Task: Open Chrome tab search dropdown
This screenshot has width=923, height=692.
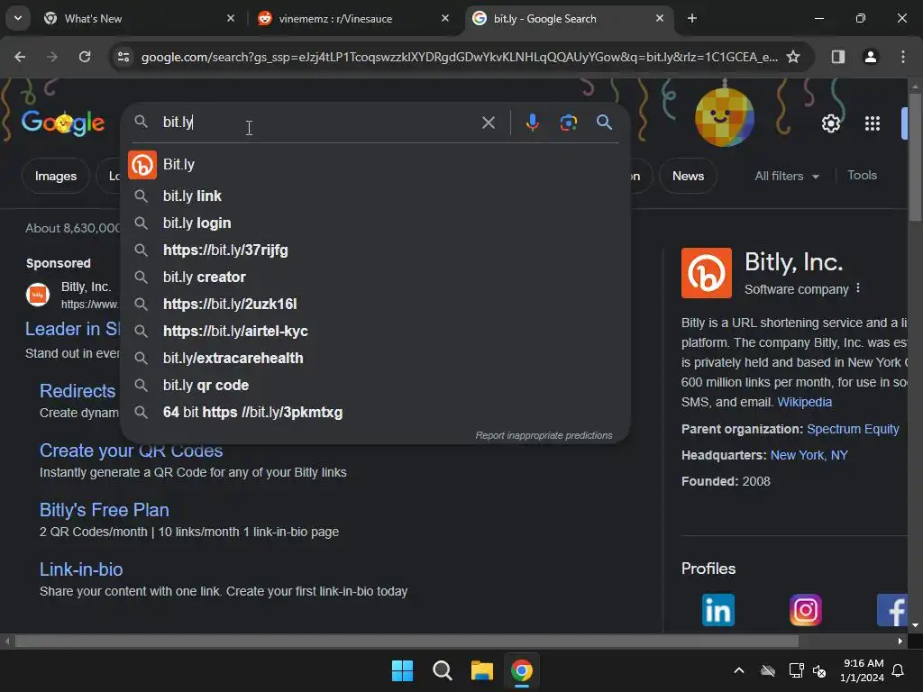Action: point(18,18)
